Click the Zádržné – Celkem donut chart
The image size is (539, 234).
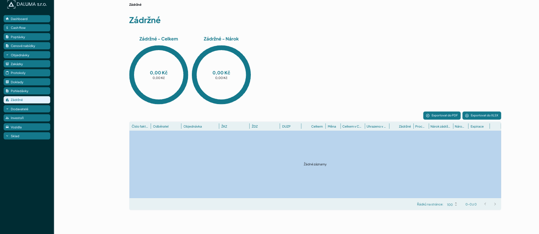159,75
